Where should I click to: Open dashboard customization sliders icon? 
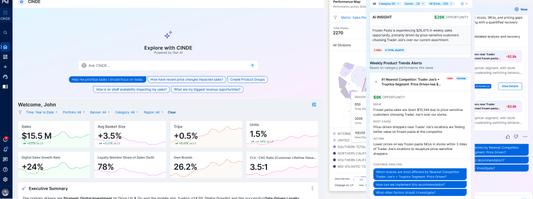[x=314, y=105]
